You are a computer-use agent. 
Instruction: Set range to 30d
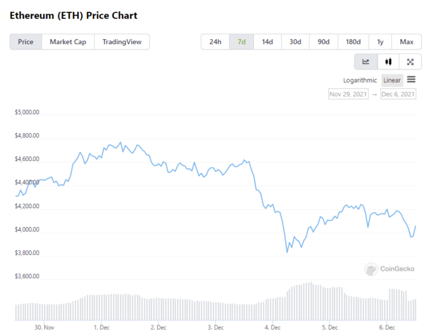coord(295,42)
